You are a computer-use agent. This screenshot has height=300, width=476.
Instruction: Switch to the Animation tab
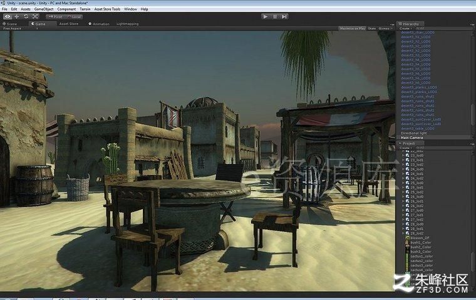(99, 24)
